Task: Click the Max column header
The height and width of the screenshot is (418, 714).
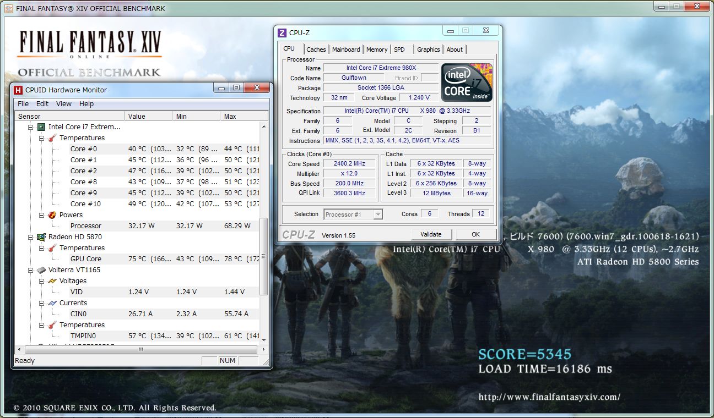Action: [x=244, y=116]
